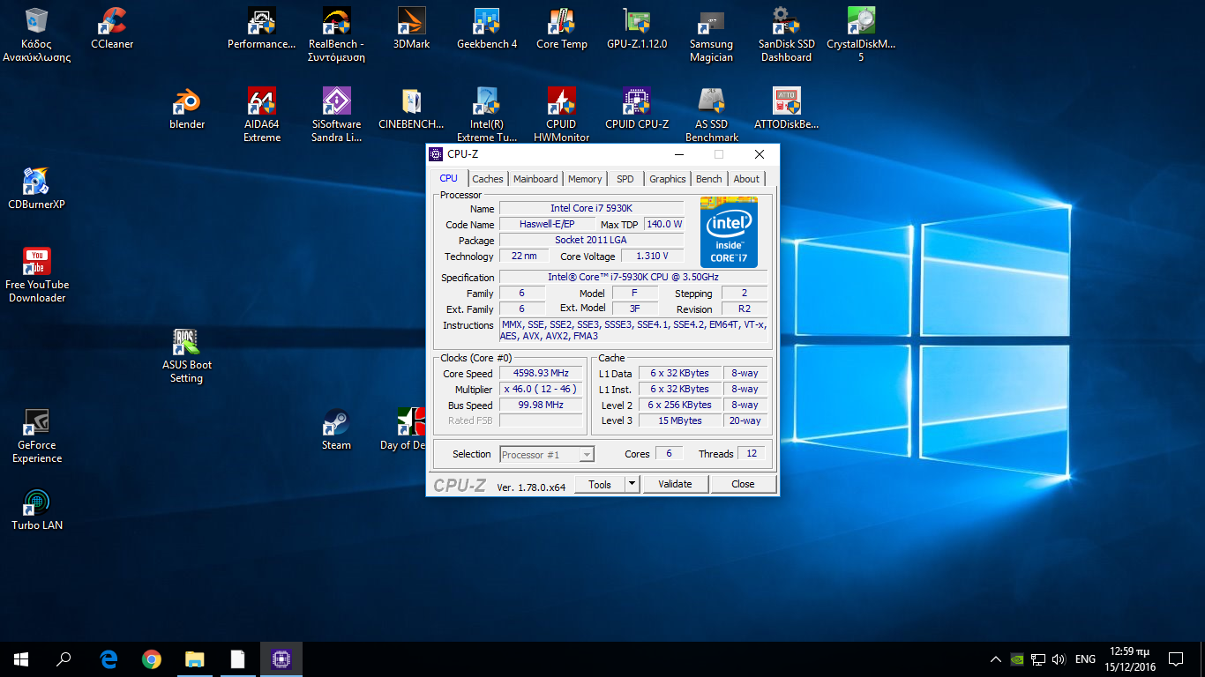Select the Day of Defeat desktop icon
Screen dimensions: 1205x677
(404, 430)
